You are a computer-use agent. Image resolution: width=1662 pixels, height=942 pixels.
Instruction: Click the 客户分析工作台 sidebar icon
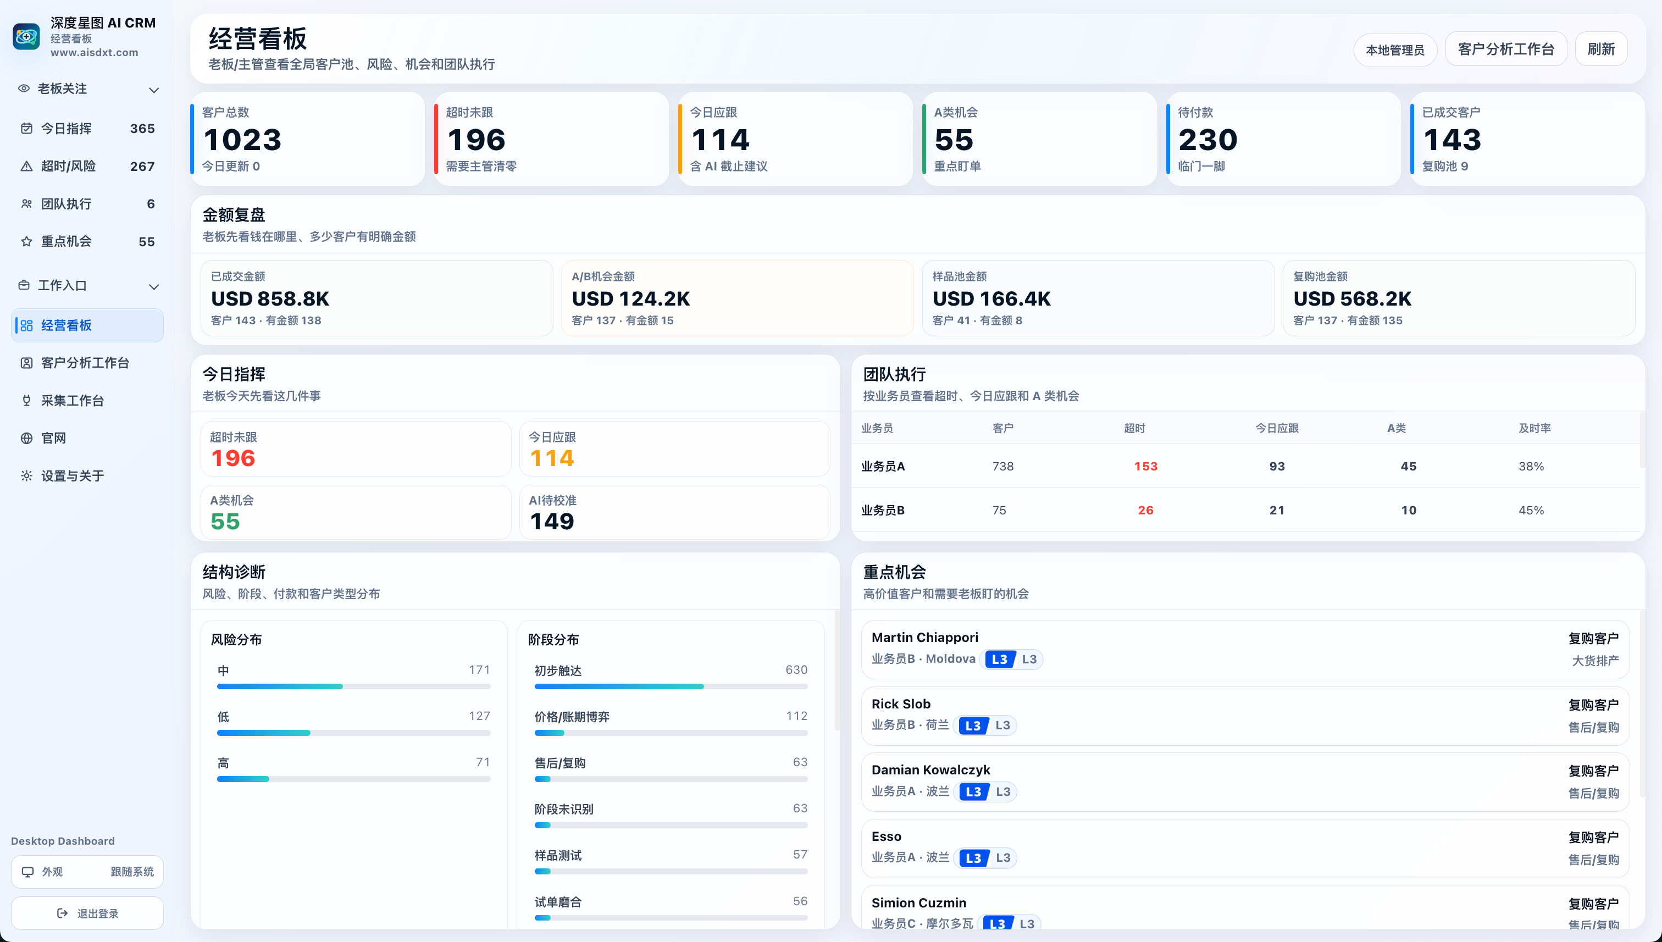coord(26,363)
